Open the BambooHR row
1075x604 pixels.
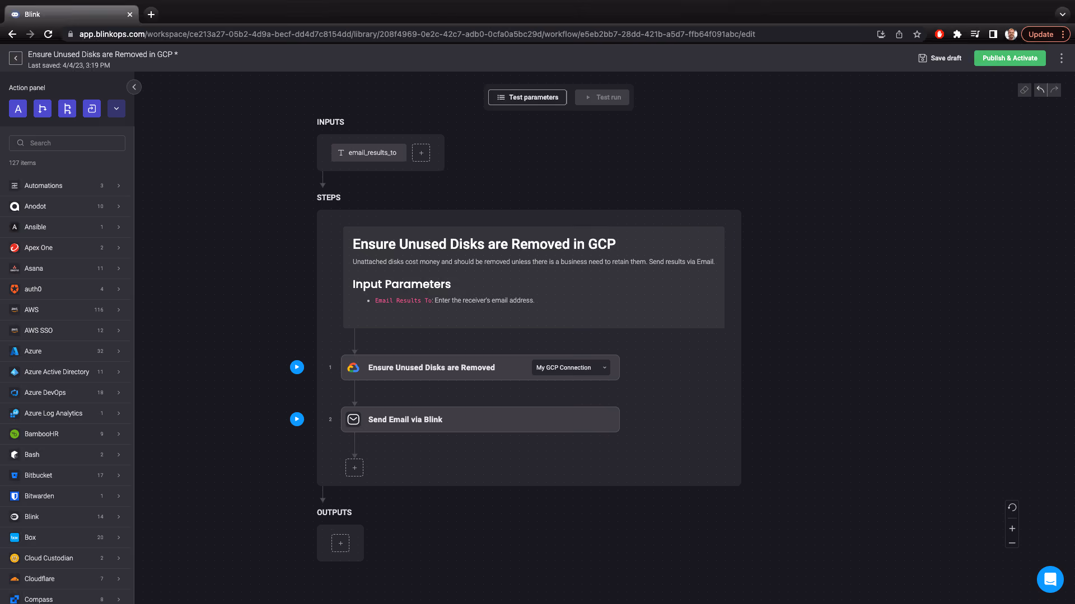65,434
